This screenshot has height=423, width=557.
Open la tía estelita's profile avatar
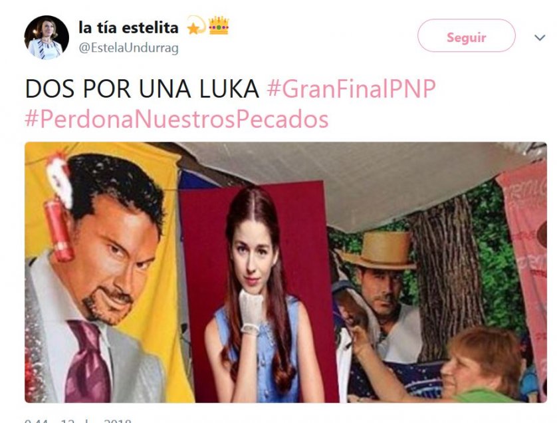pos(47,37)
